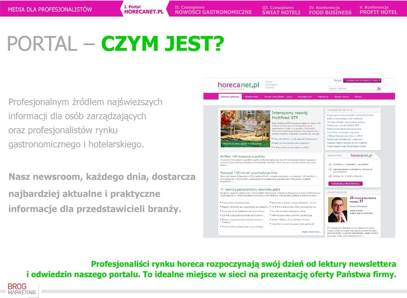Screen dimensions: 407x298
Task: Click arrow icon beside Codzienny, bezpłatny newsletter
Action: 330,165
